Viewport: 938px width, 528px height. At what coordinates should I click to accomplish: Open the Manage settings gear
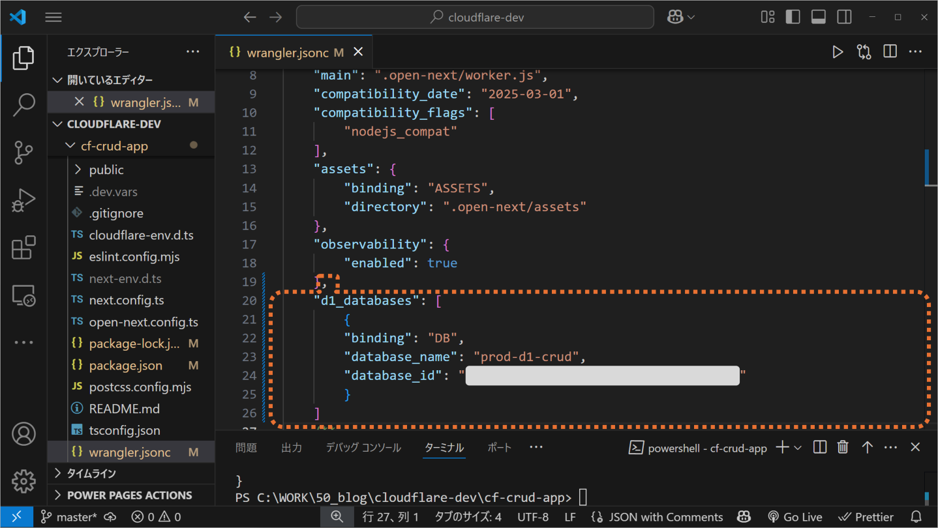click(x=23, y=481)
